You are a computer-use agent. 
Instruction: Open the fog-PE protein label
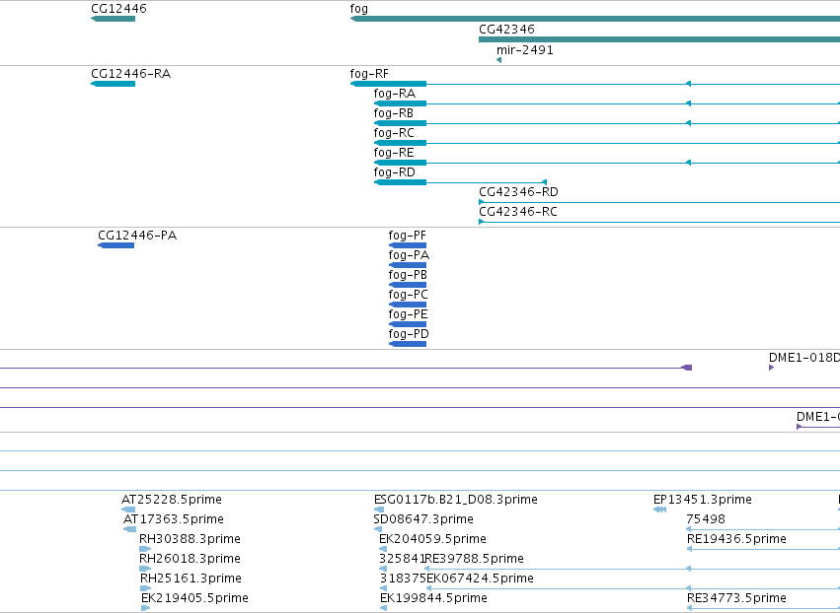point(409,315)
